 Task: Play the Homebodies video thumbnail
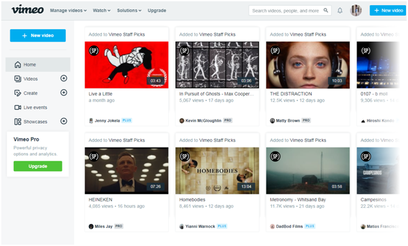pos(217,171)
